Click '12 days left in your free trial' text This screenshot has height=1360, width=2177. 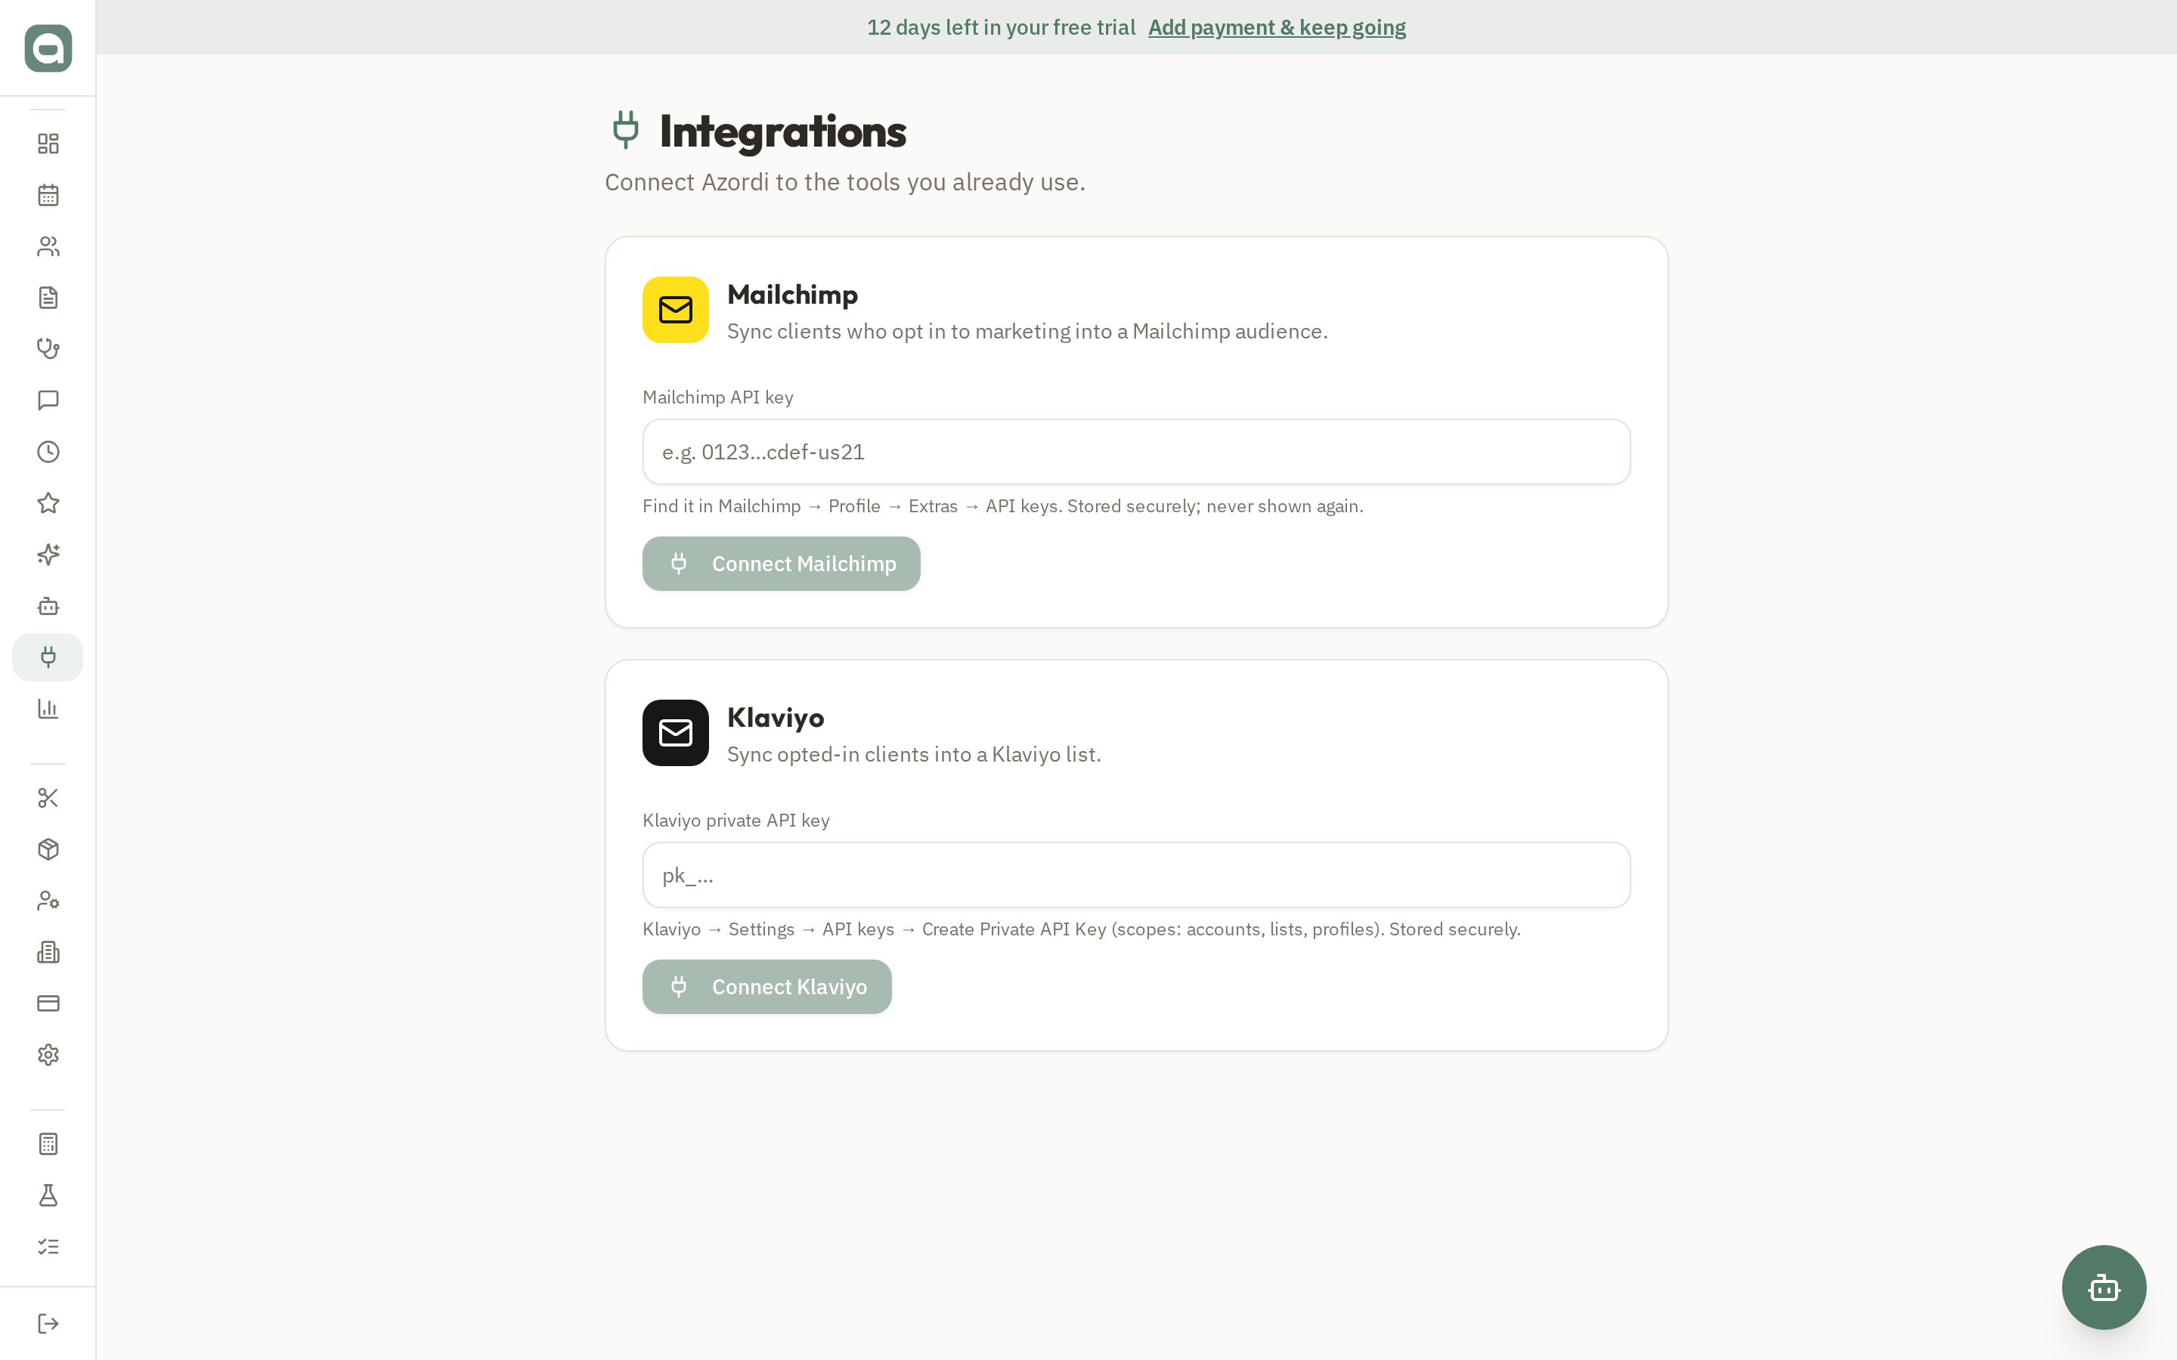click(x=1000, y=27)
